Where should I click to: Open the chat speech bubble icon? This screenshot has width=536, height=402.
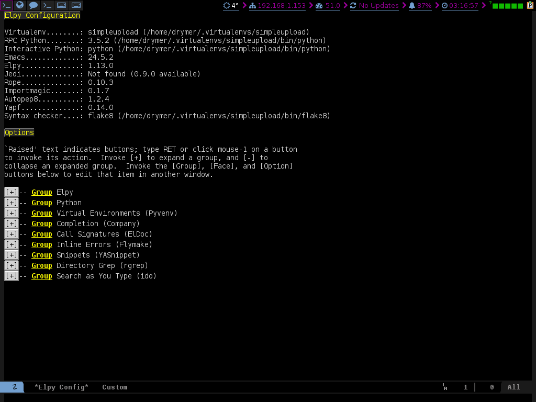(x=33, y=5)
